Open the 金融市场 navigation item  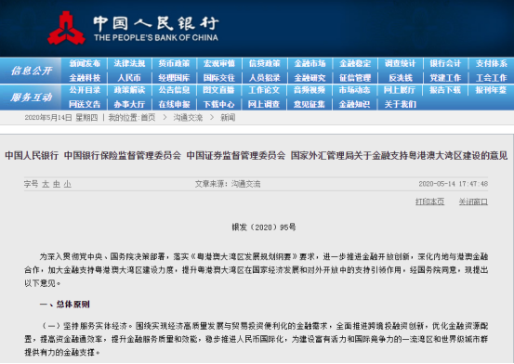point(310,63)
